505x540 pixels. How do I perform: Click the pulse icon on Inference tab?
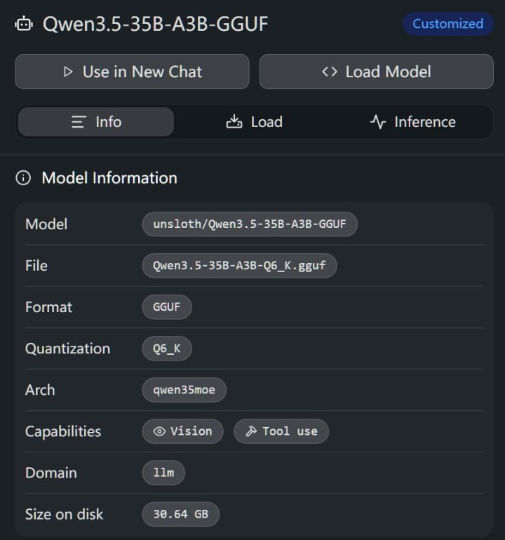tap(378, 122)
